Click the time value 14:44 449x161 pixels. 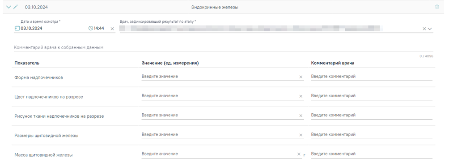point(99,28)
